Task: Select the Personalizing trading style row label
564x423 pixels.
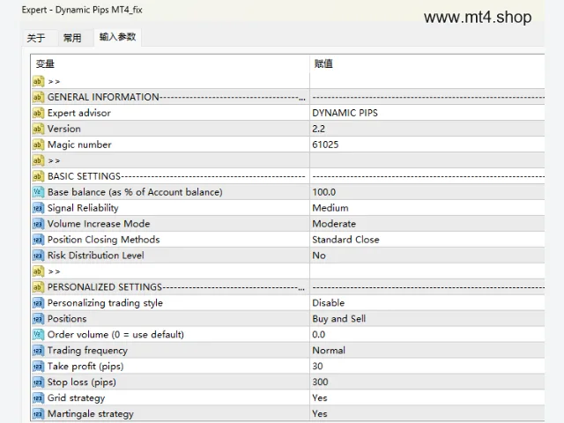Action: [x=105, y=303]
